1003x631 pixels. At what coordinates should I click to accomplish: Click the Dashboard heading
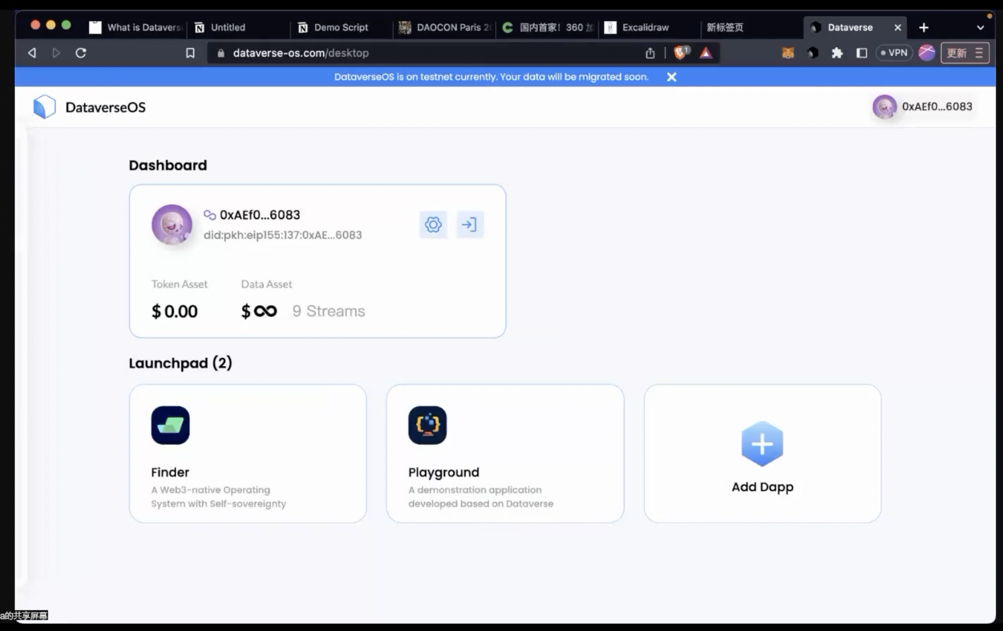point(168,165)
